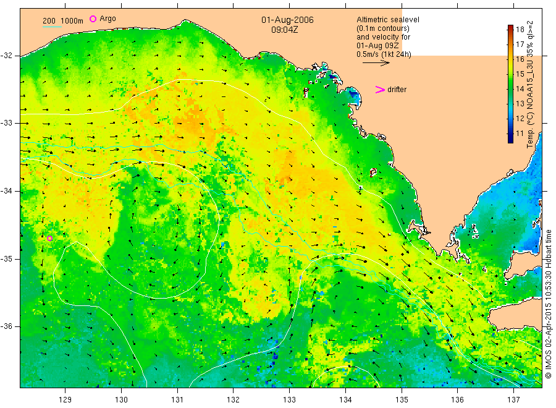Click the color bar value 14
This screenshot has width=556, height=408.
pos(520,88)
